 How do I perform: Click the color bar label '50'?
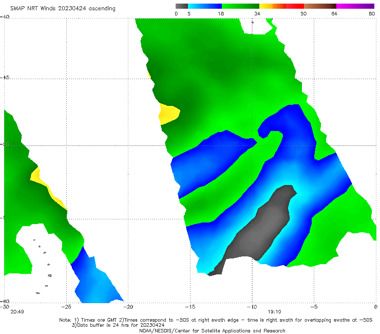pyautogui.click(x=303, y=13)
